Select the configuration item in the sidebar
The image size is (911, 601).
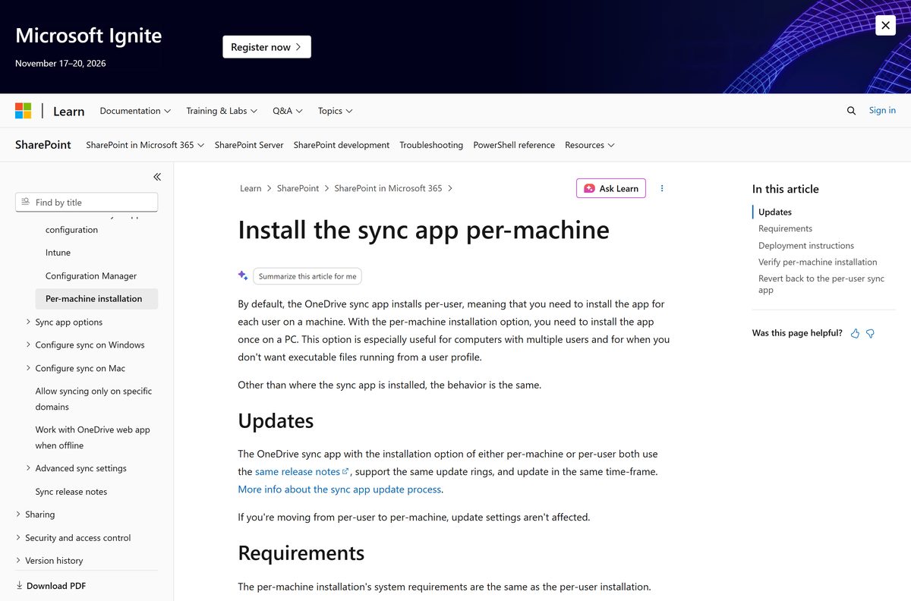pyautogui.click(x=71, y=230)
